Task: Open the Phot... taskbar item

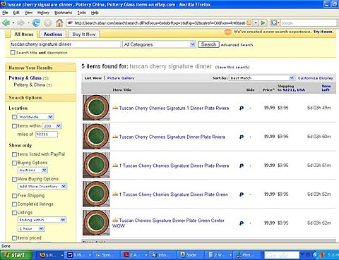Action: (x=246, y=255)
